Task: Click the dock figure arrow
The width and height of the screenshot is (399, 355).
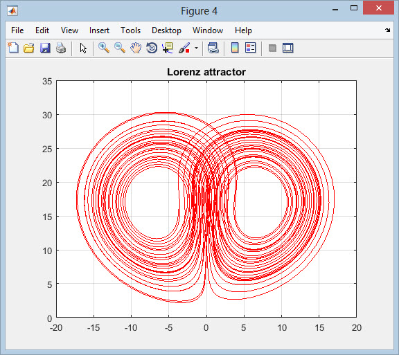Action: (x=387, y=30)
